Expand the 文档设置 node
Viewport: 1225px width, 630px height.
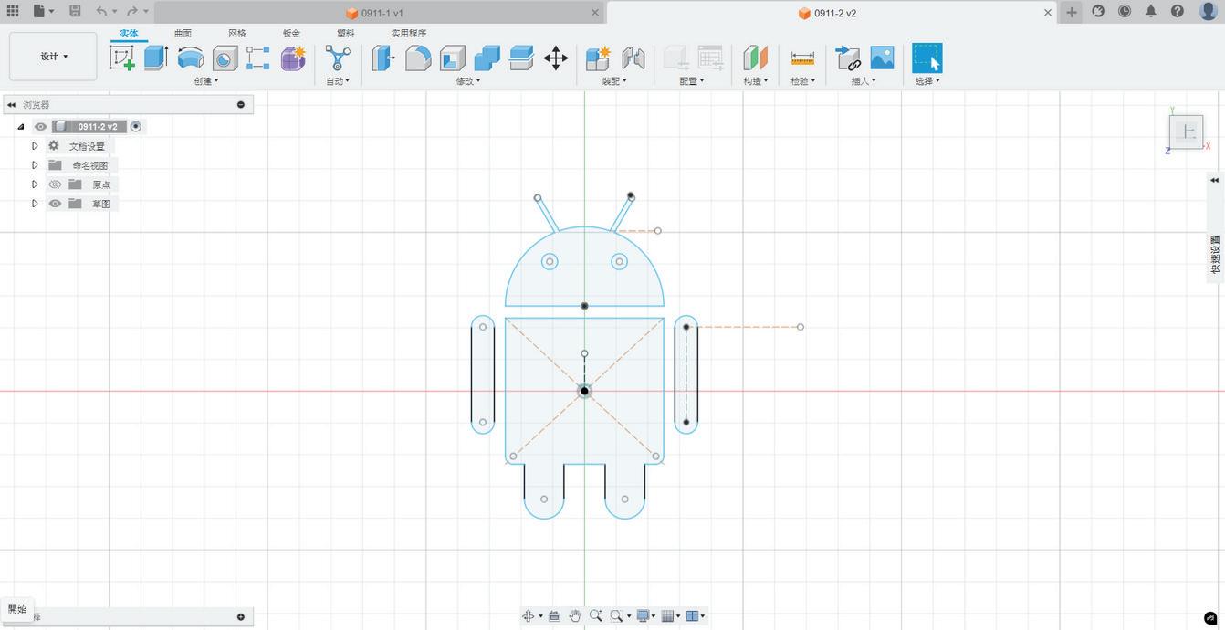[35, 146]
